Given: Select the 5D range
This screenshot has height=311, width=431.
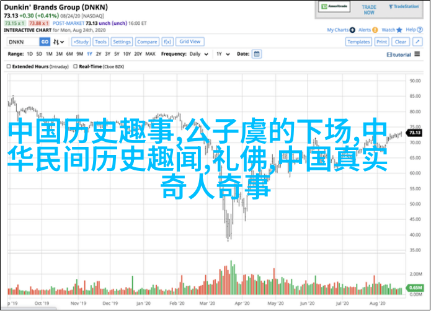Looking at the screenshot, I should click(x=39, y=54).
